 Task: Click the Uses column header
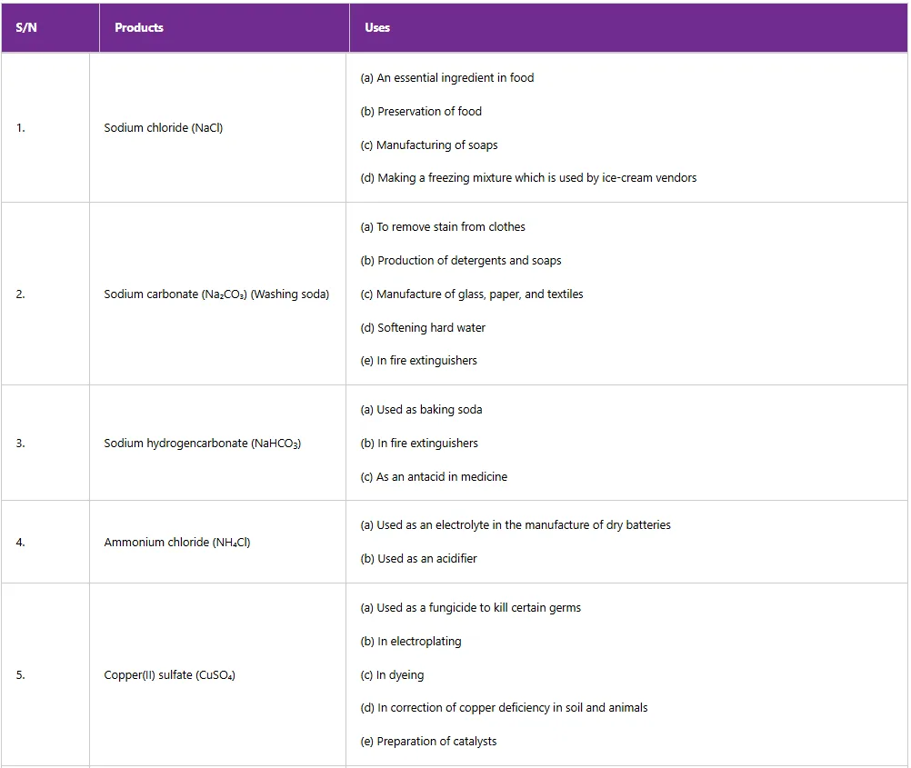click(x=377, y=28)
